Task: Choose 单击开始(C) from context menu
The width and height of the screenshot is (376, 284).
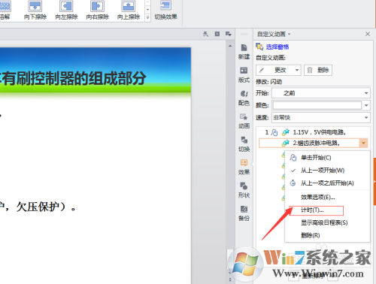Action: [327, 158]
